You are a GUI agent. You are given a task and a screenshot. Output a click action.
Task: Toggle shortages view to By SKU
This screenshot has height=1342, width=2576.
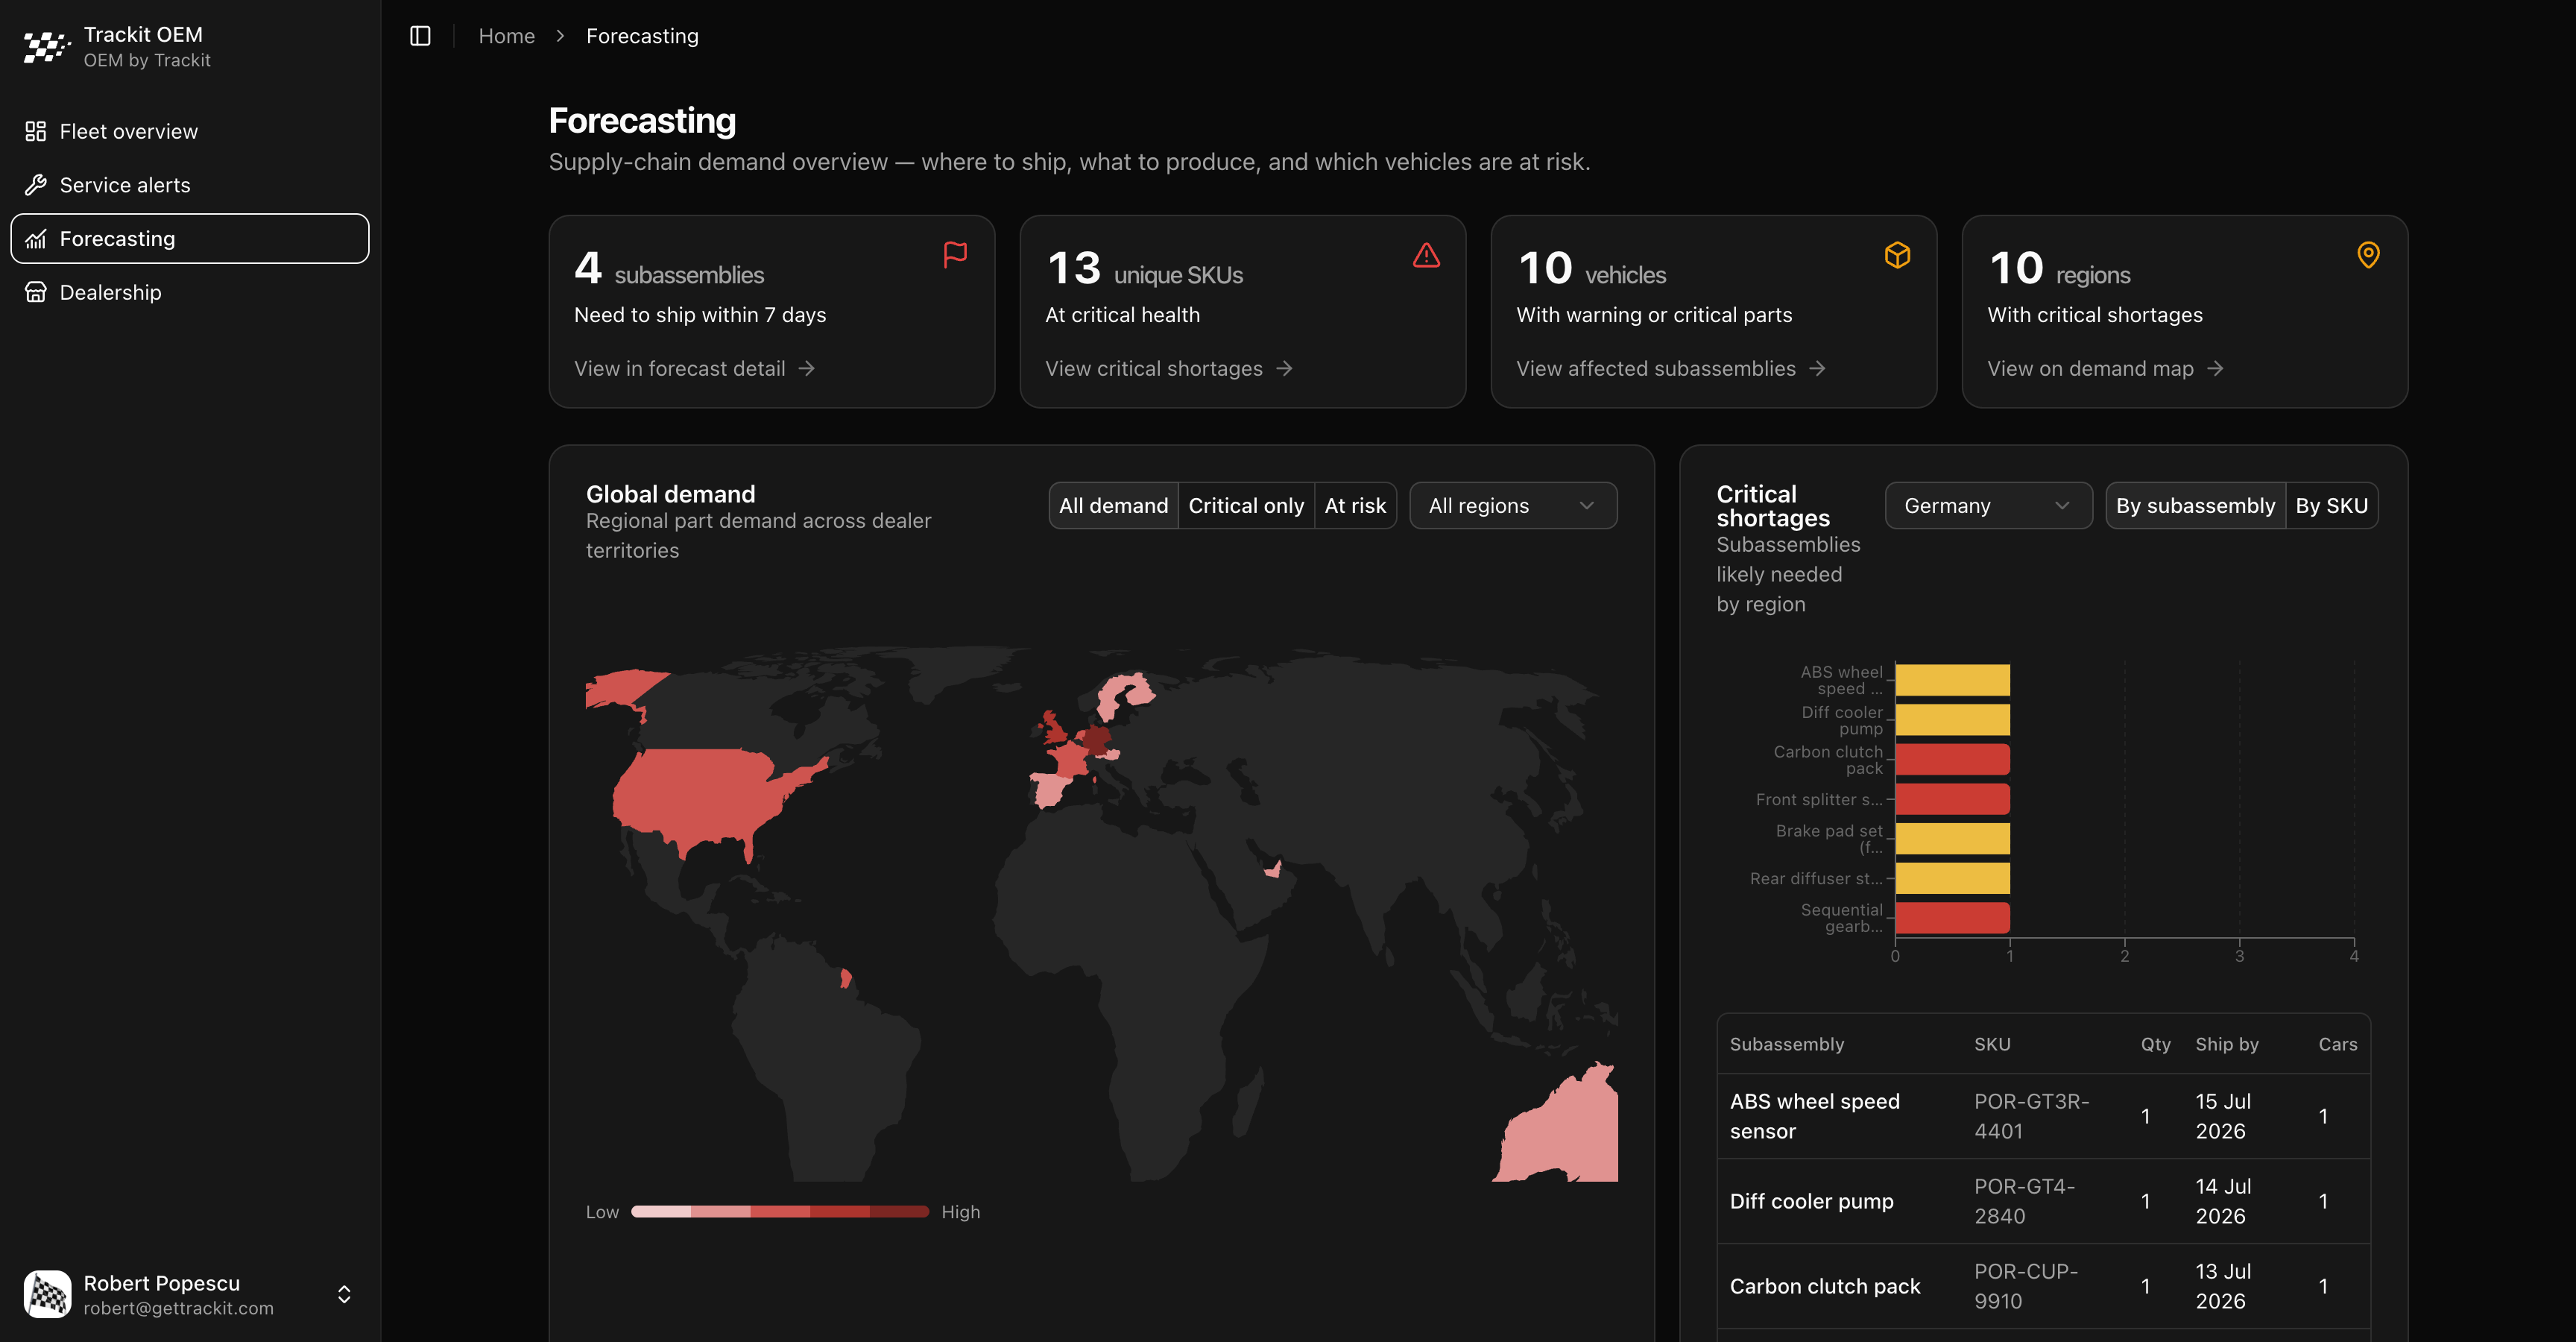tap(2331, 506)
